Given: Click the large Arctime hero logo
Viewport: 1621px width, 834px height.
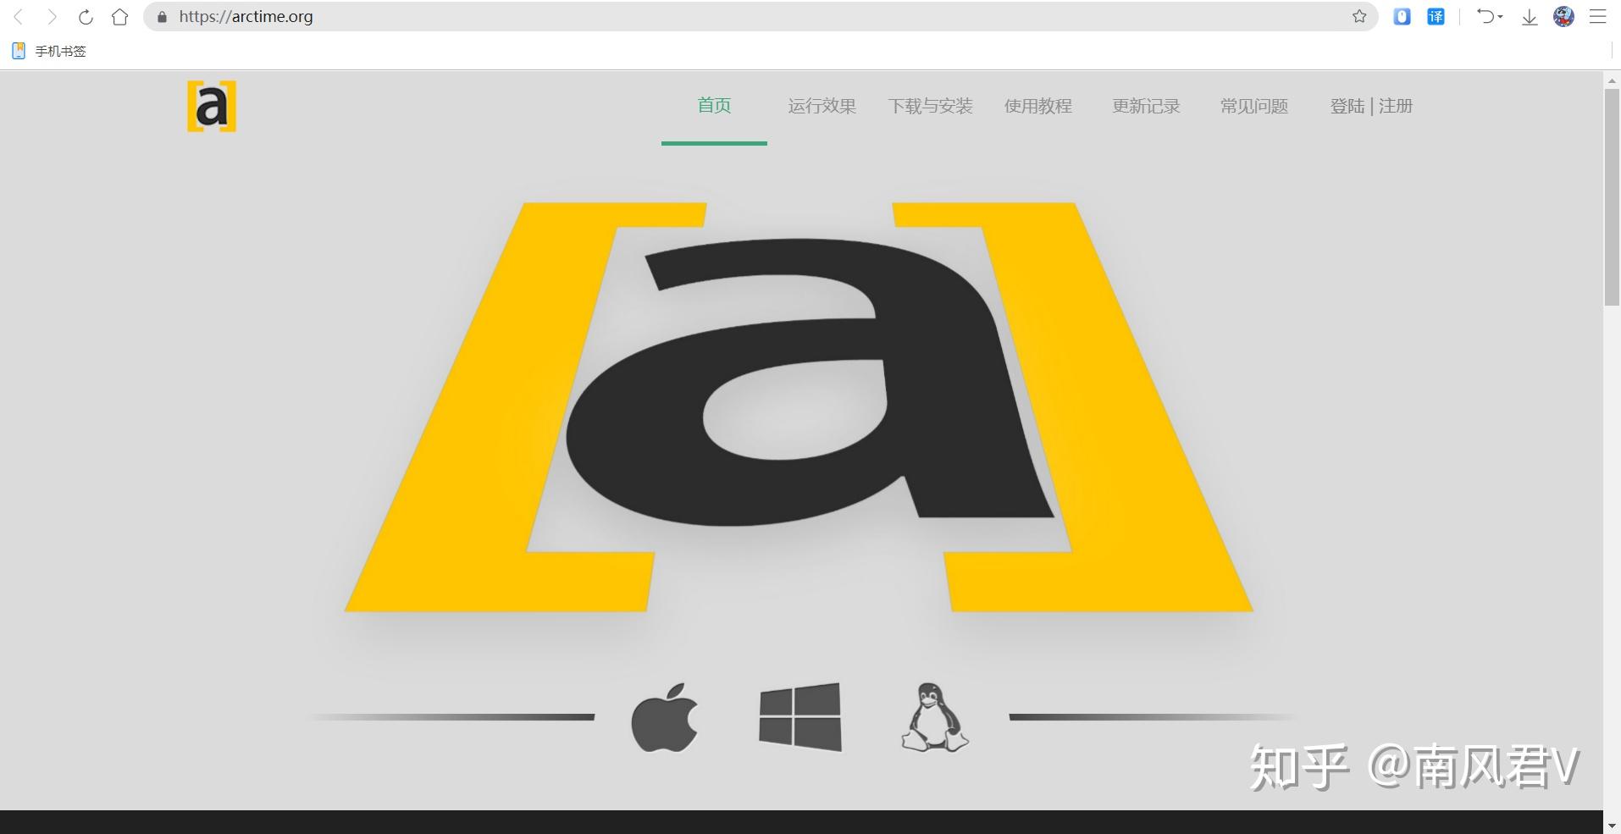Looking at the screenshot, I should 799,406.
